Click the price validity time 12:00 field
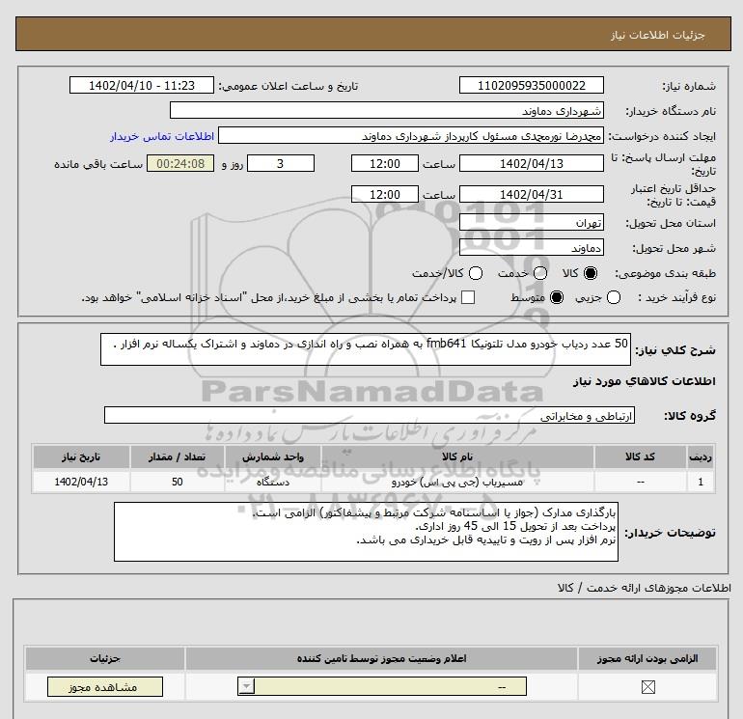The image size is (743, 719). pyautogui.click(x=385, y=194)
